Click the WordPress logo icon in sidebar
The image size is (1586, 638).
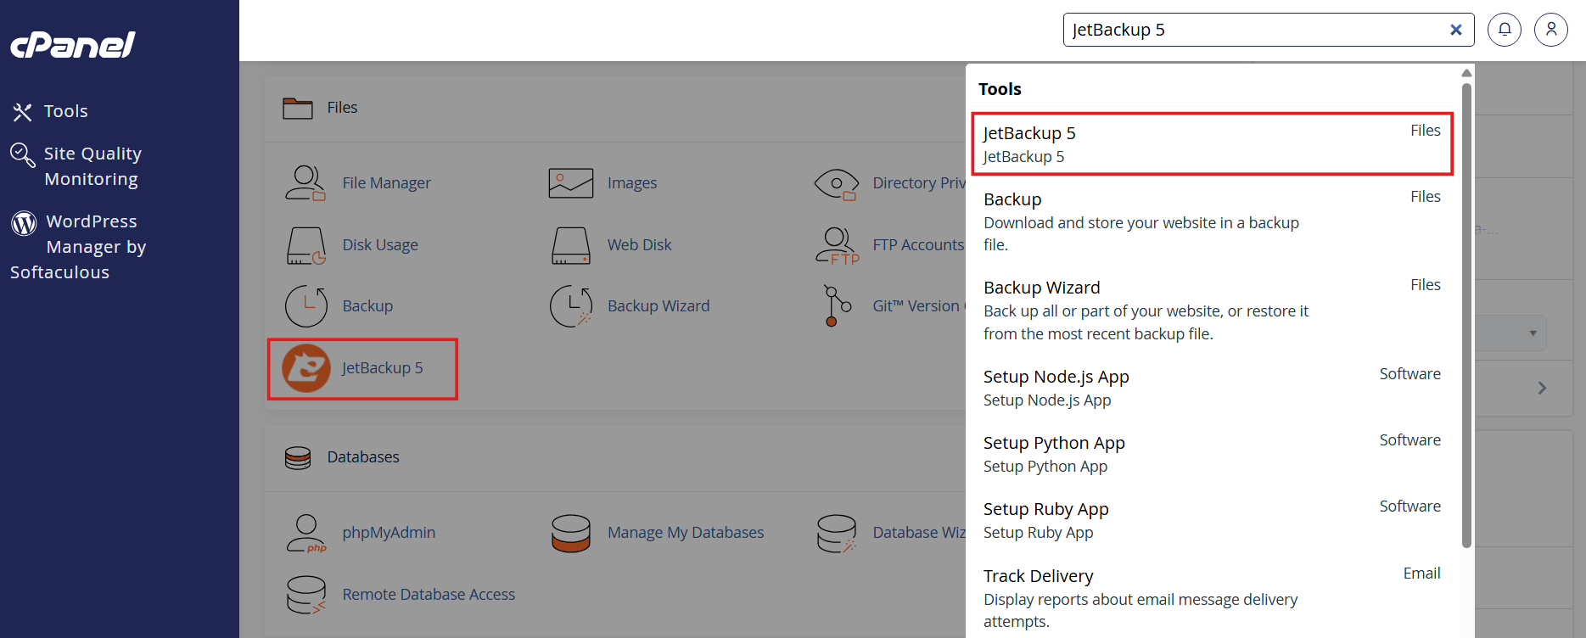(24, 222)
